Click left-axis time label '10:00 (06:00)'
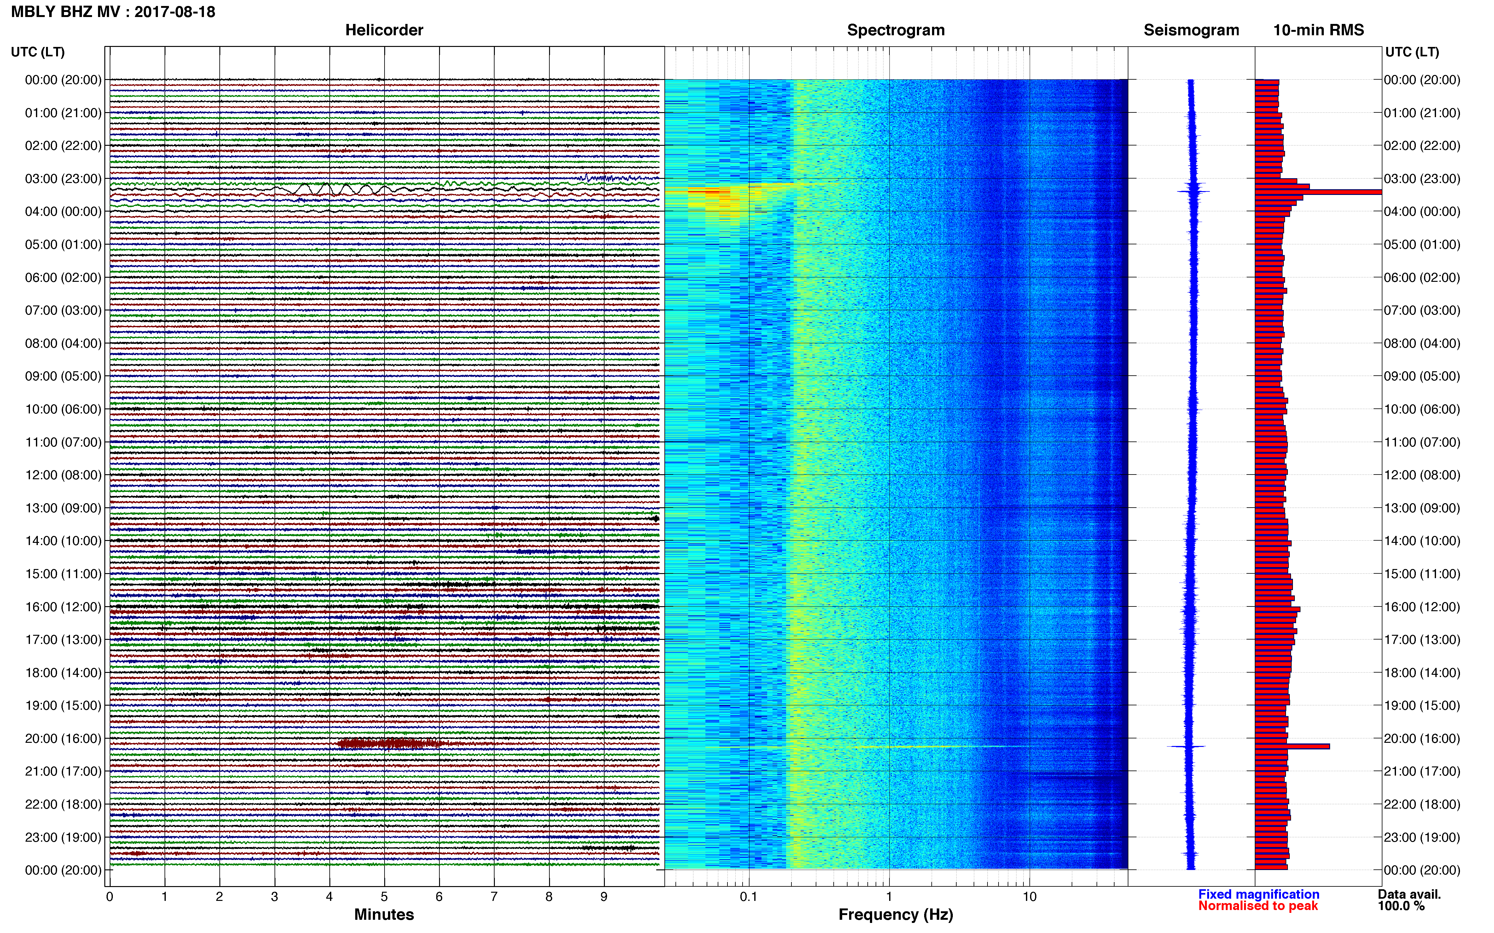This screenshot has width=1494, height=933. point(63,409)
